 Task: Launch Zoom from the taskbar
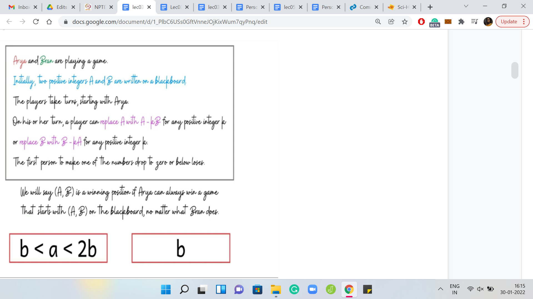coord(312,290)
